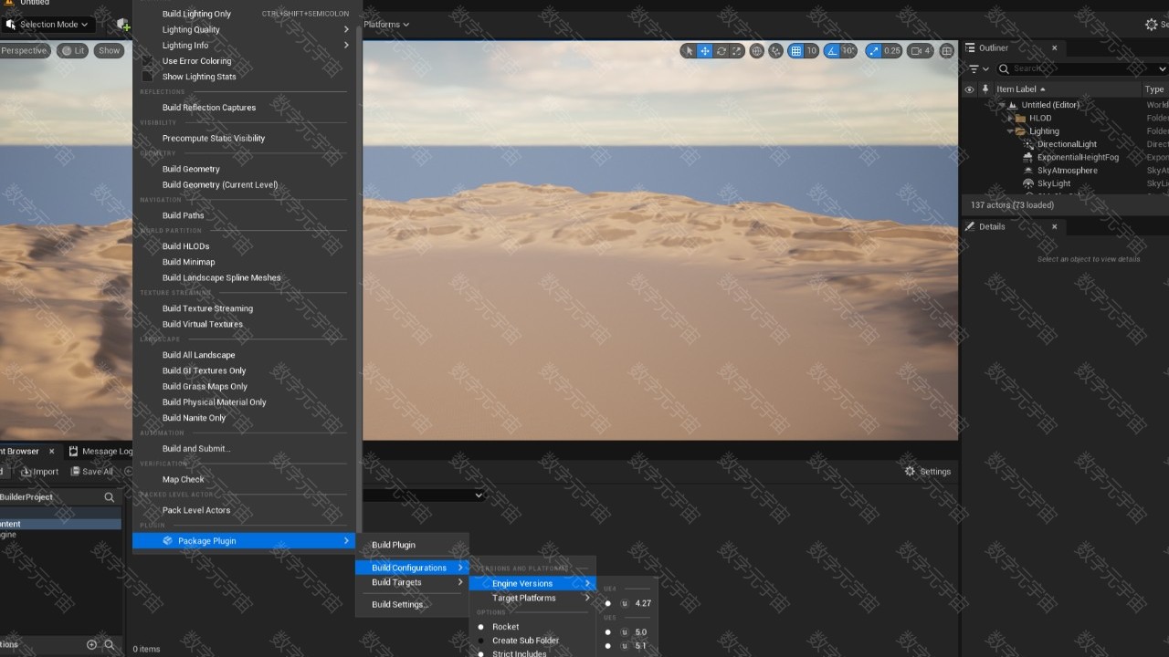Toggle Use Error Coloring checkbox
The height and width of the screenshot is (657, 1169).
click(x=147, y=61)
